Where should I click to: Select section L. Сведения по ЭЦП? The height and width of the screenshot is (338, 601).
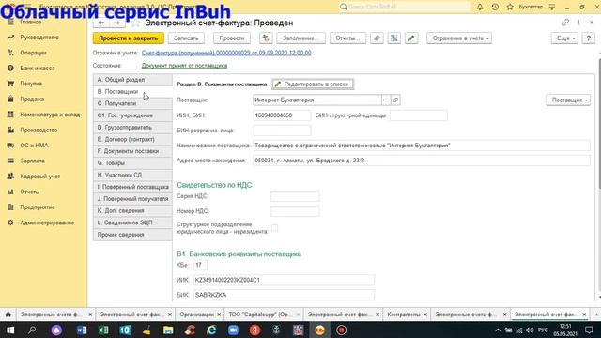tap(132, 223)
